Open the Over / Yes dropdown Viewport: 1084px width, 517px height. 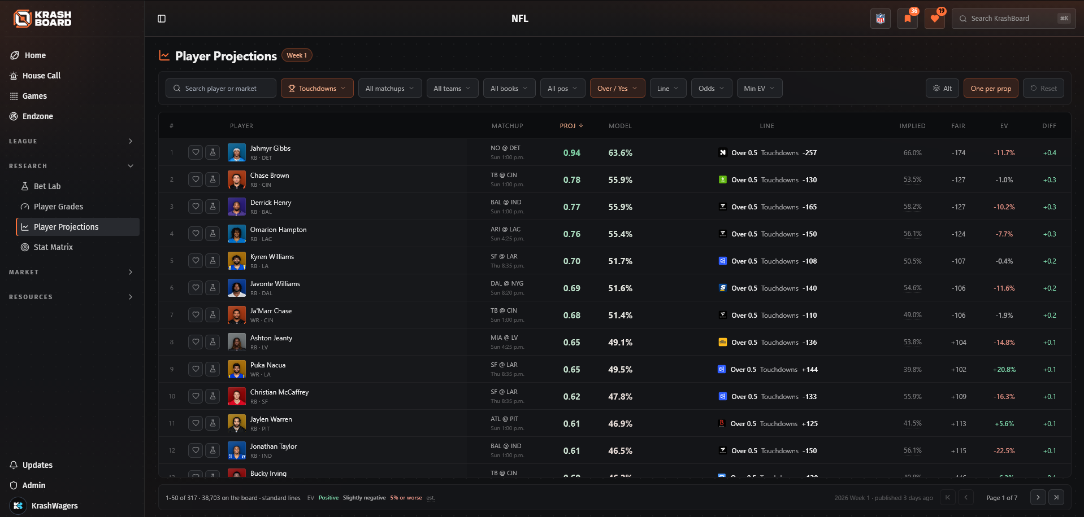pyautogui.click(x=617, y=88)
